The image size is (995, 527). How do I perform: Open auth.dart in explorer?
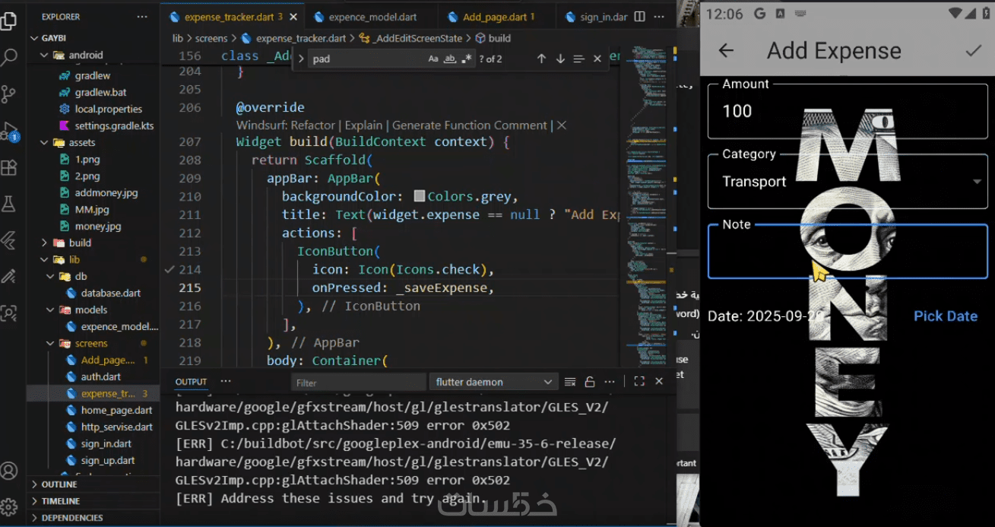[x=100, y=376]
